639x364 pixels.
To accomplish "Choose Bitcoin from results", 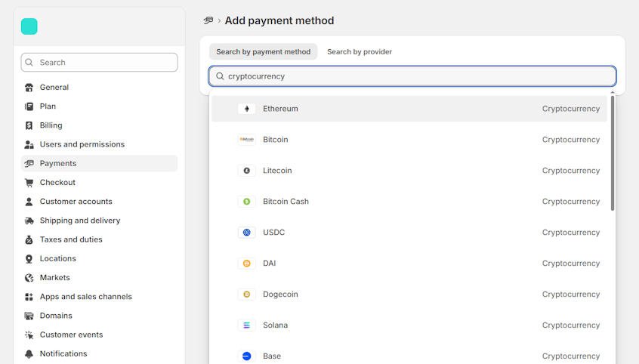I will tap(409, 140).
